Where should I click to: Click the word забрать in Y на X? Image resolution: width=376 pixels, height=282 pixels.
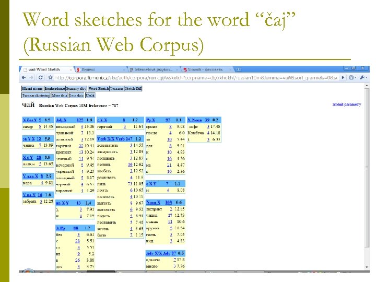tap(29, 202)
